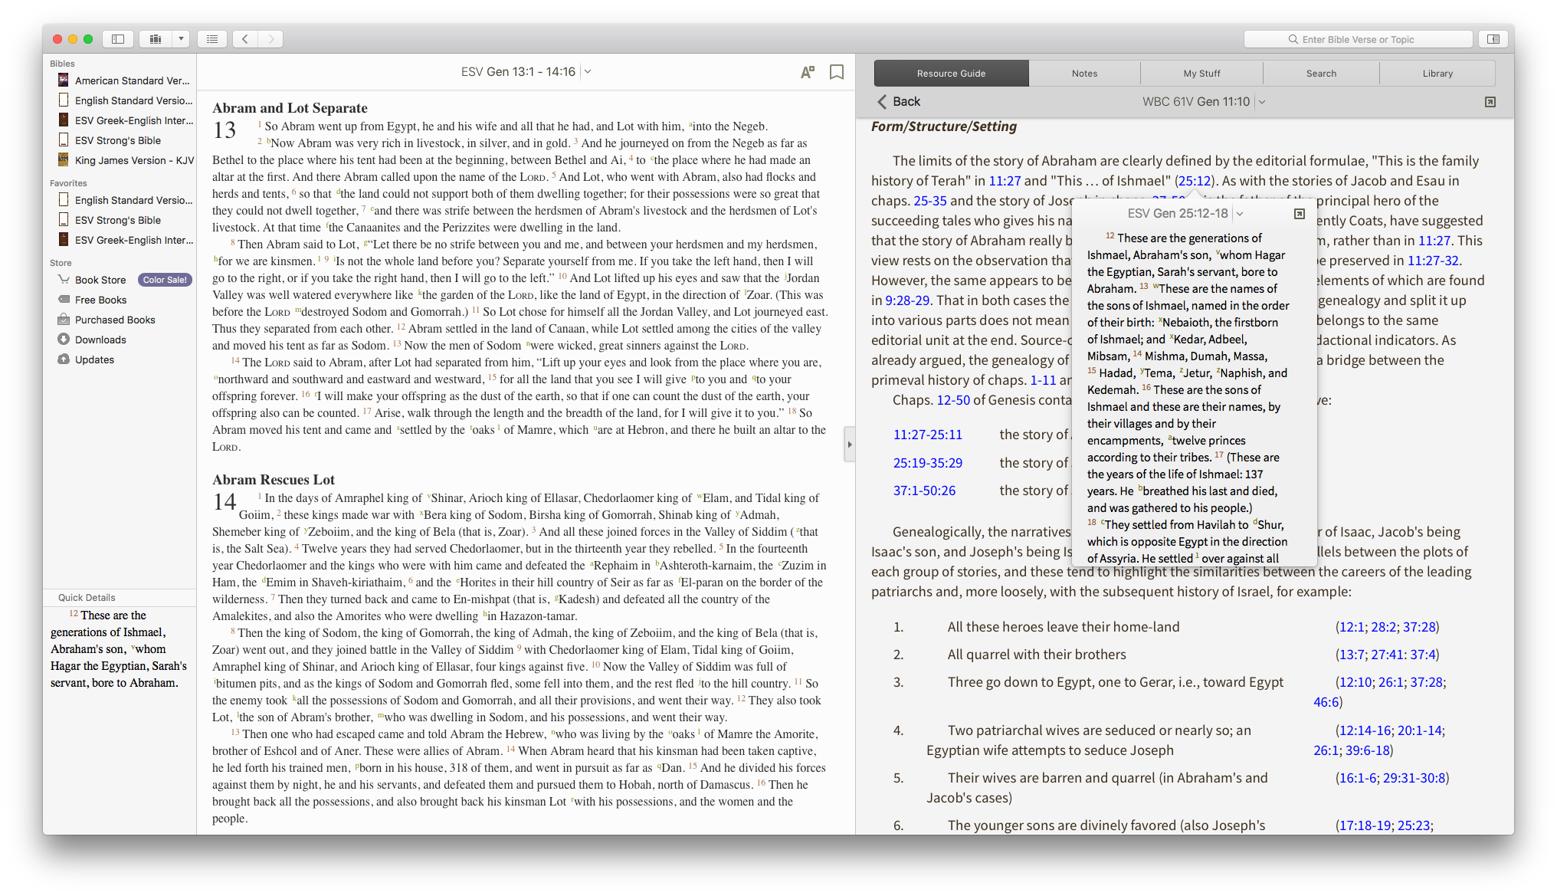Click the shopping cart icon beside Book Store
1557x896 pixels.
64,279
